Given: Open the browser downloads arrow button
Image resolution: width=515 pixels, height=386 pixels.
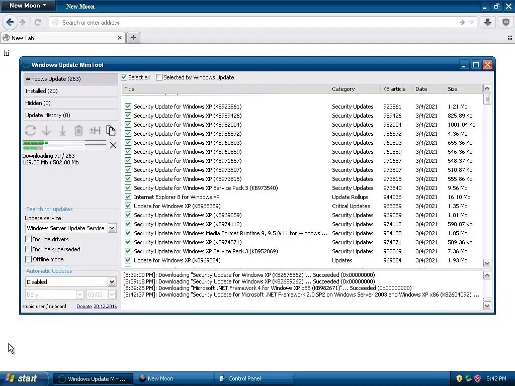Looking at the screenshot, I should tap(488, 22).
